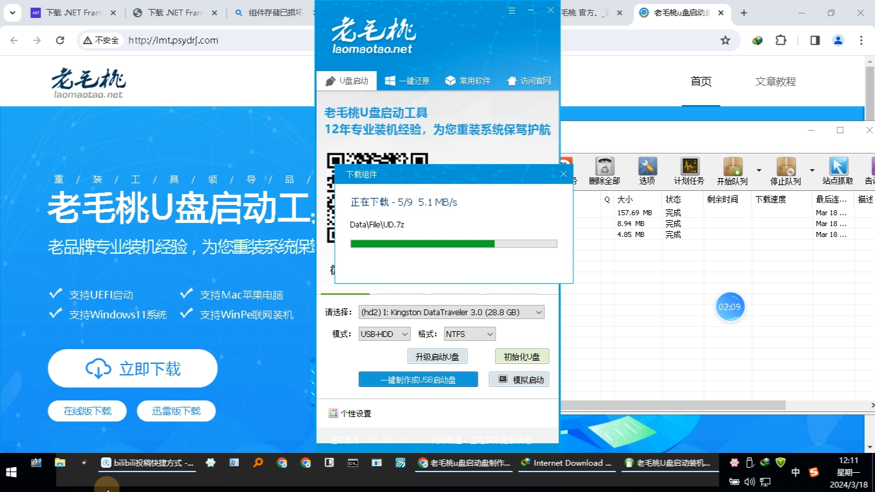This screenshot has width=875, height=492.
Task: Click the 剩余时间 column header
Action: [x=727, y=199]
